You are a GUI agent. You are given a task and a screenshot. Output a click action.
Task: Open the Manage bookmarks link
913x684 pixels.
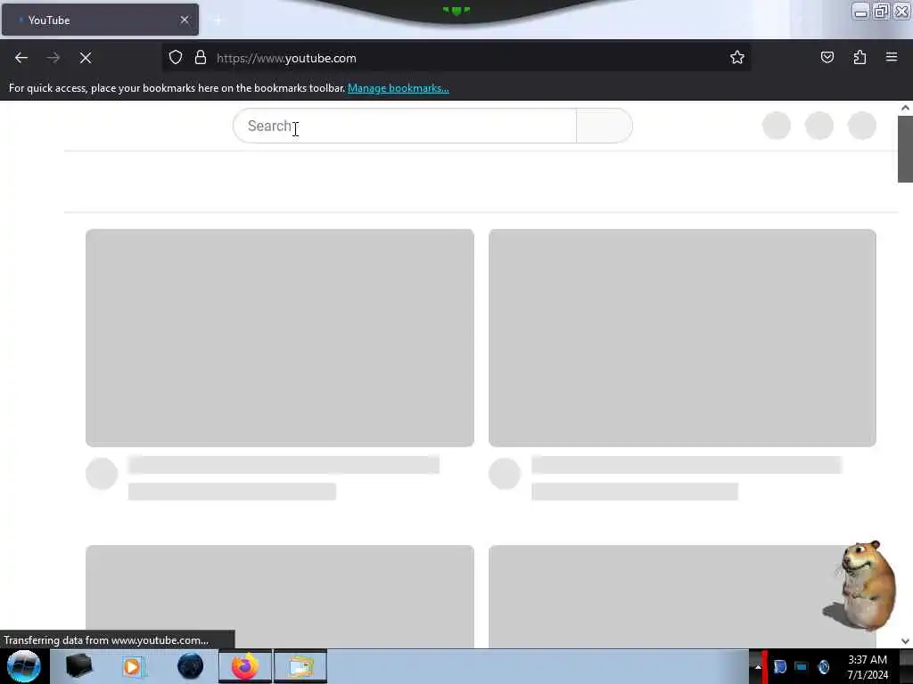pyautogui.click(x=399, y=88)
